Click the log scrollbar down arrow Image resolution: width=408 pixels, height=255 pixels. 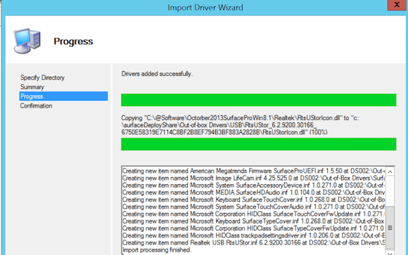pyautogui.click(x=390, y=253)
